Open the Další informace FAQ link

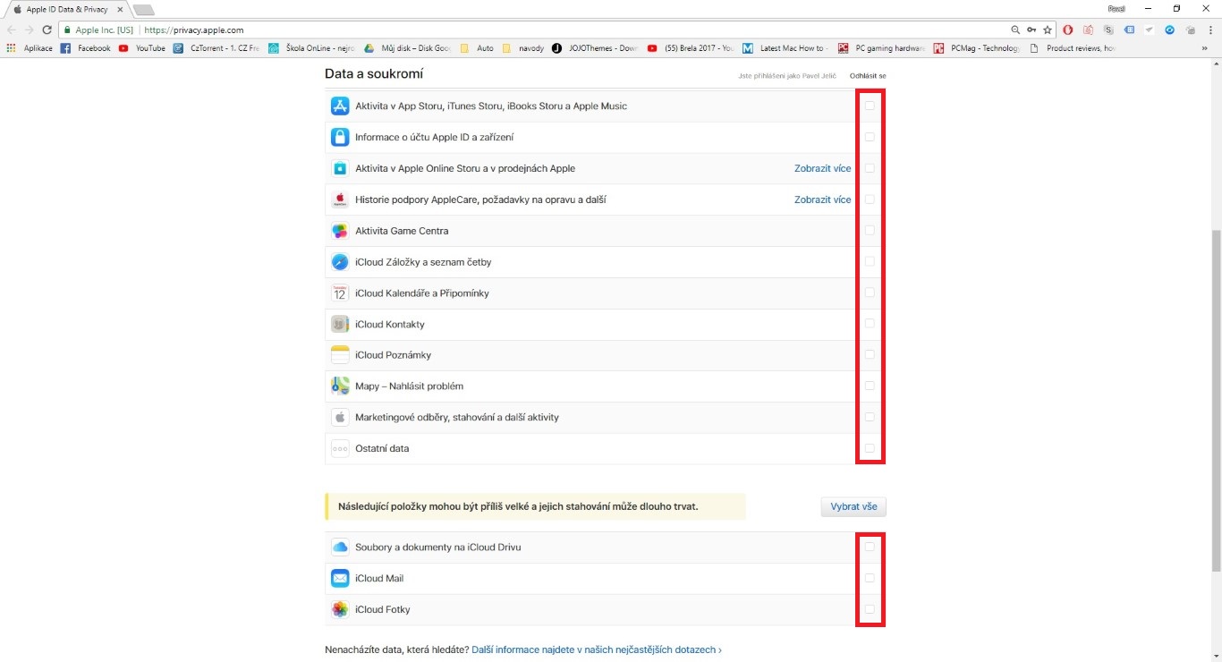(597, 649)
